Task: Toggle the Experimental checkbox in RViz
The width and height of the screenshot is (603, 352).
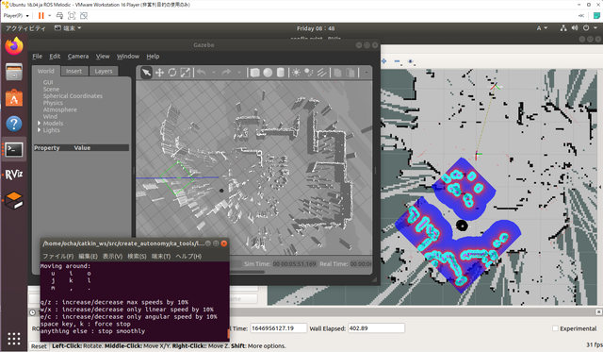Action: (555, 328)
